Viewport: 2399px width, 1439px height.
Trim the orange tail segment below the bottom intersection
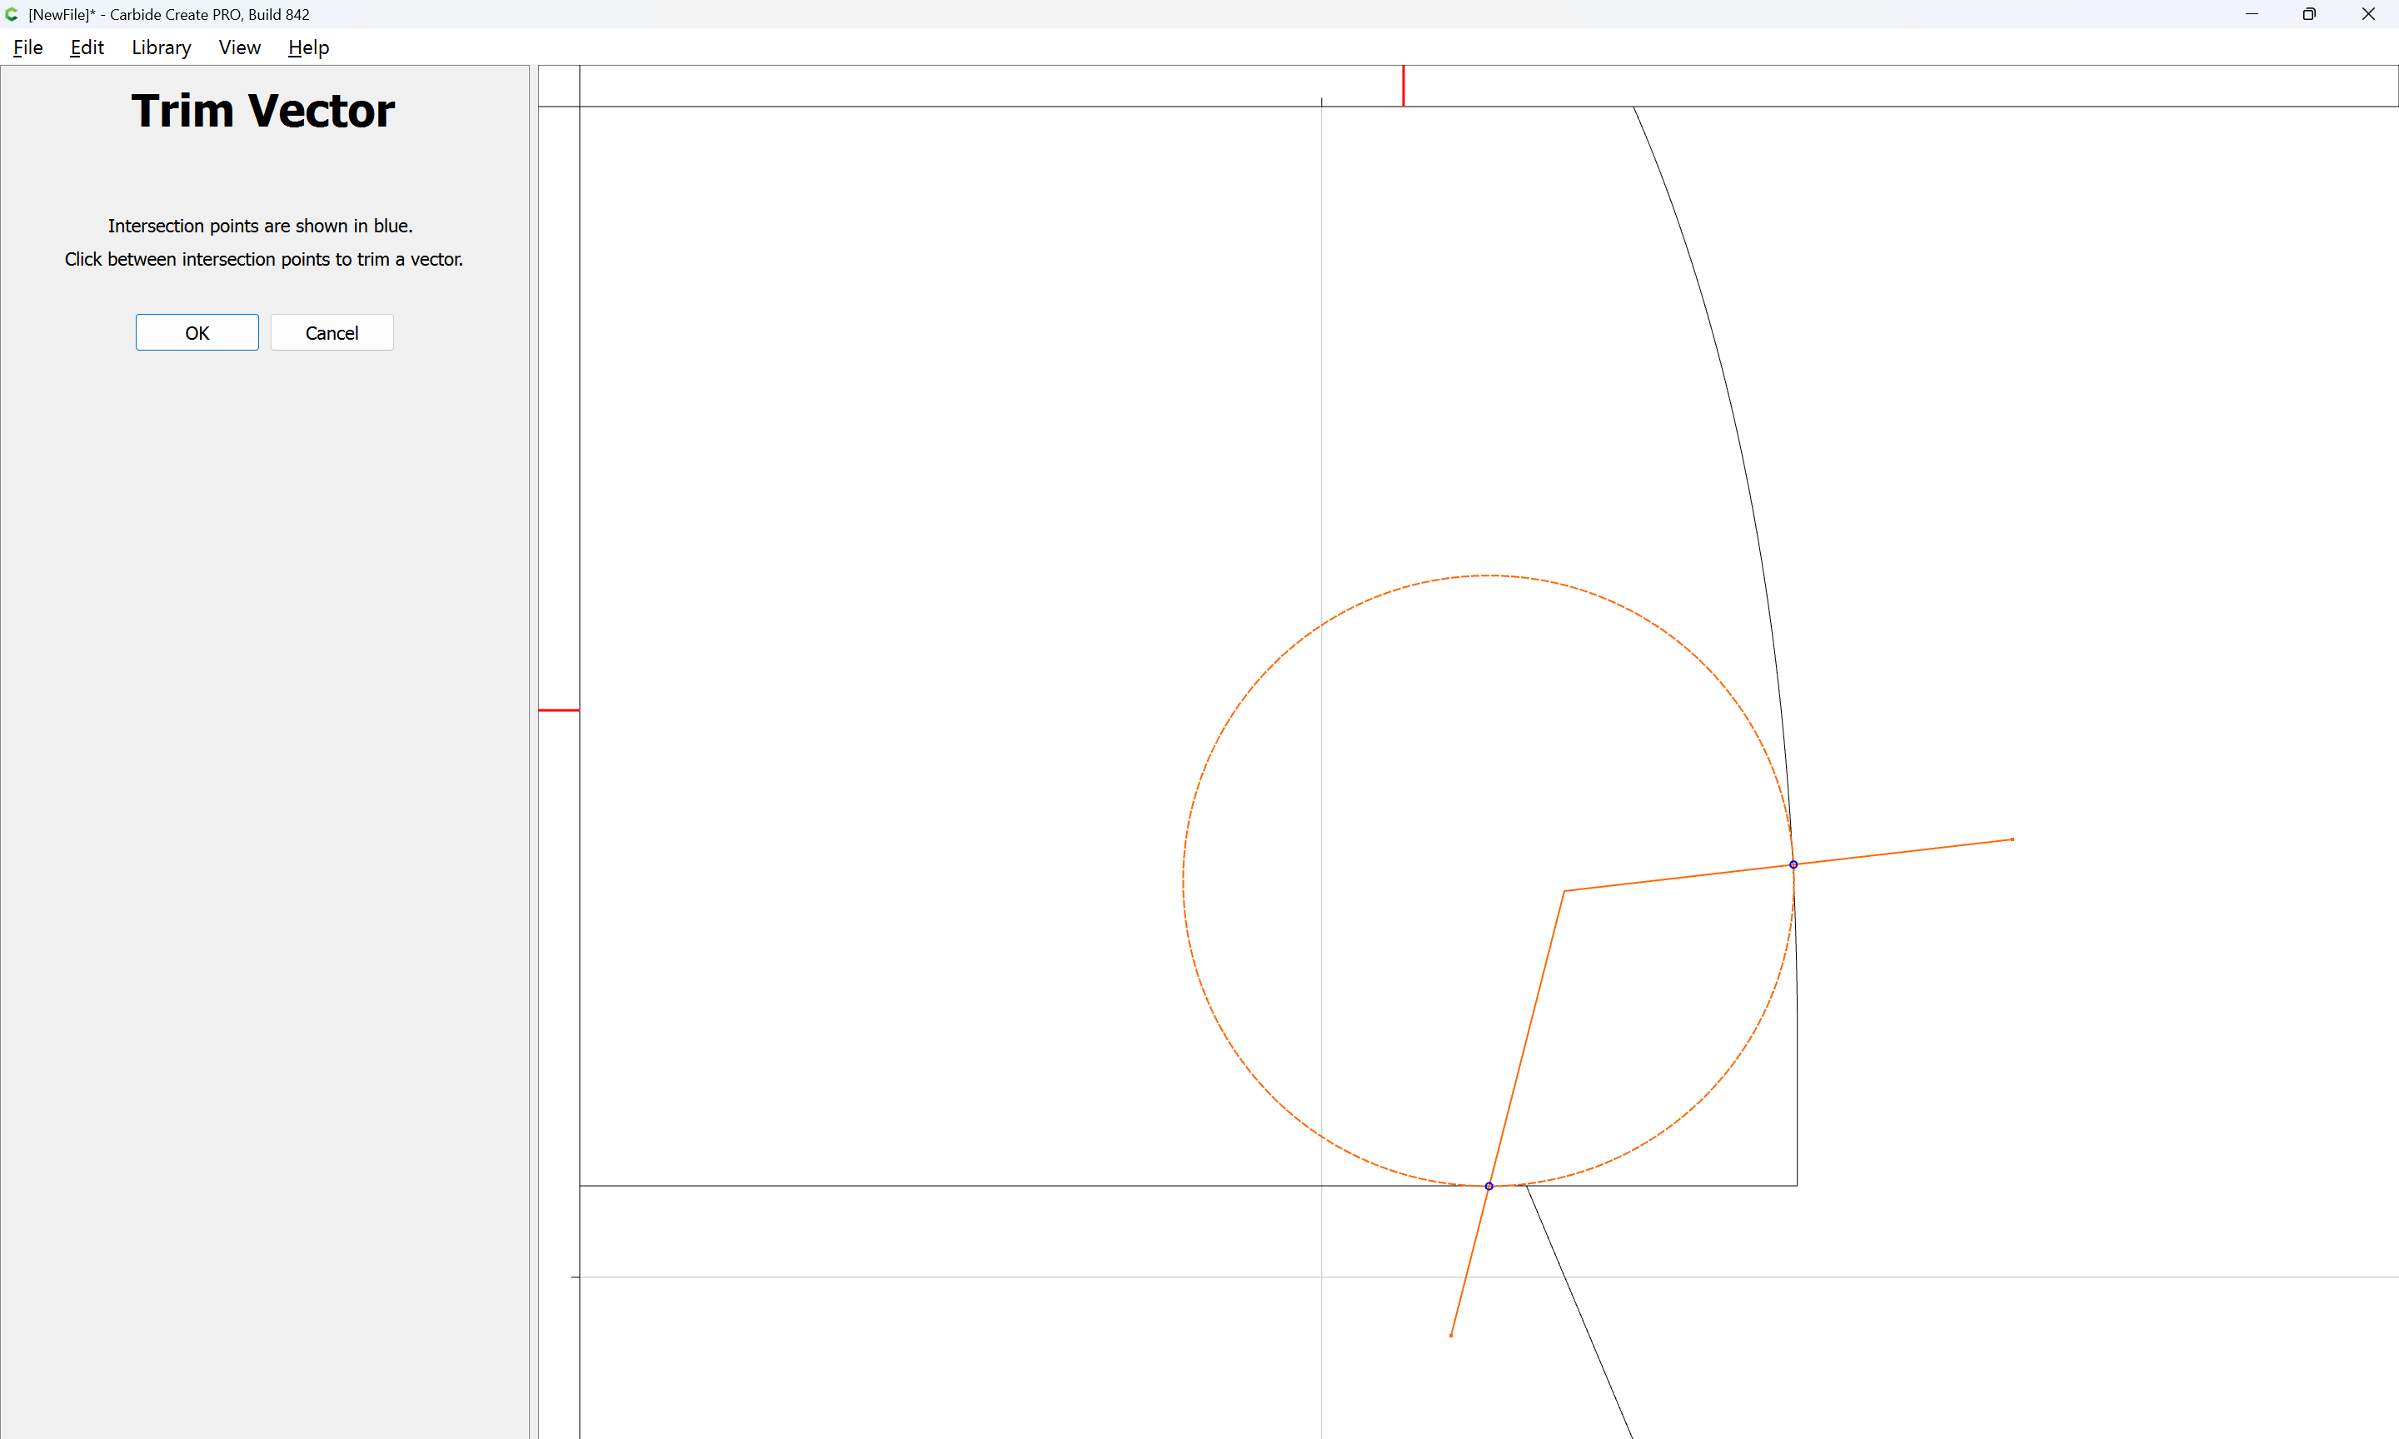click(1469, 1262)
